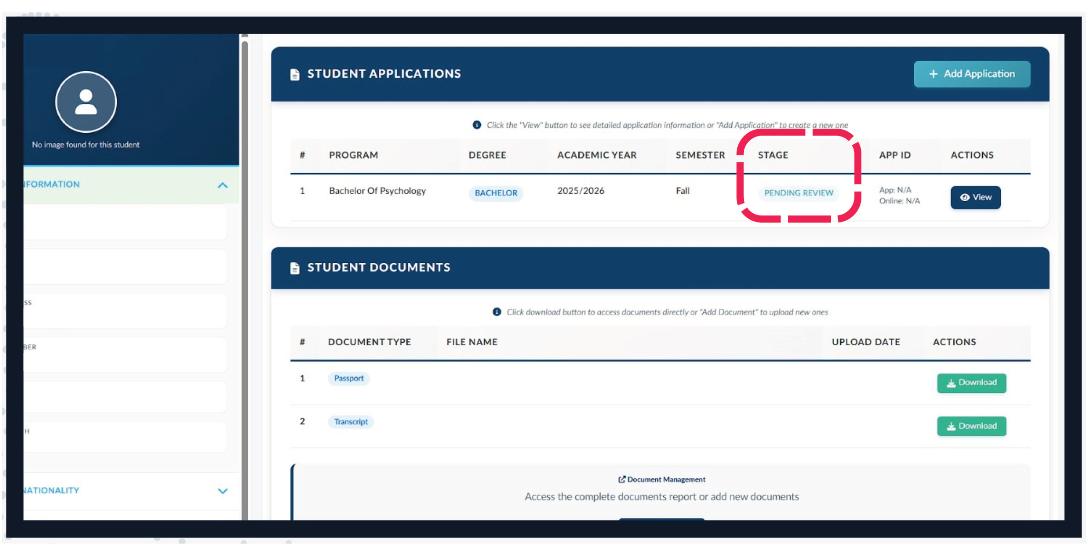Open the Document Management link
1088x556 pixels.
666,479
